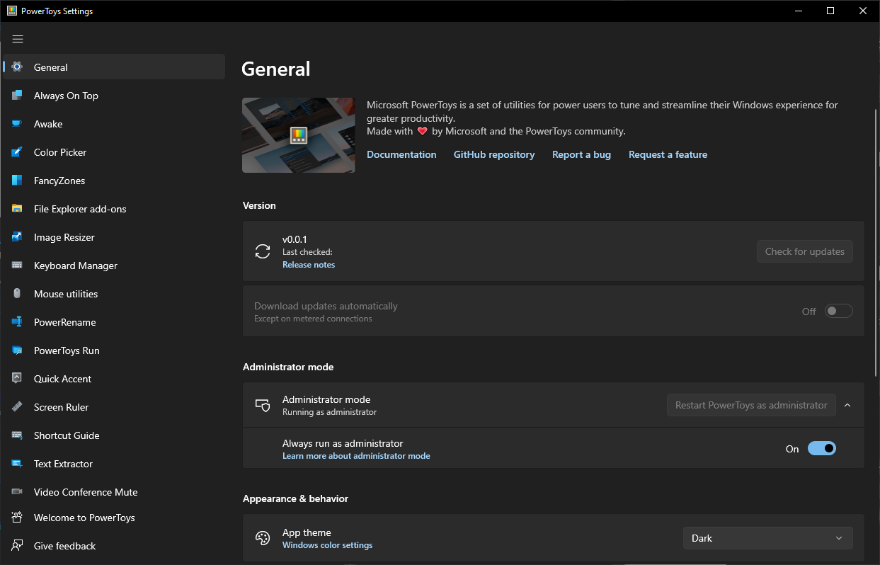The width and height of the screenshot is (880, 565).
Task: Click the PowerToys Run search icon
Action: tap(17, 350)
